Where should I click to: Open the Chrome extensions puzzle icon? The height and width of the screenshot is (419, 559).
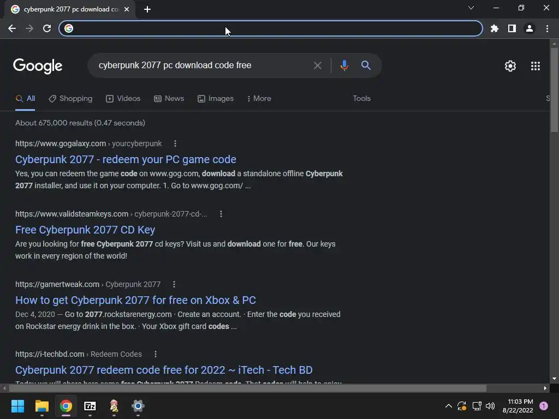(x=494, y=28)
